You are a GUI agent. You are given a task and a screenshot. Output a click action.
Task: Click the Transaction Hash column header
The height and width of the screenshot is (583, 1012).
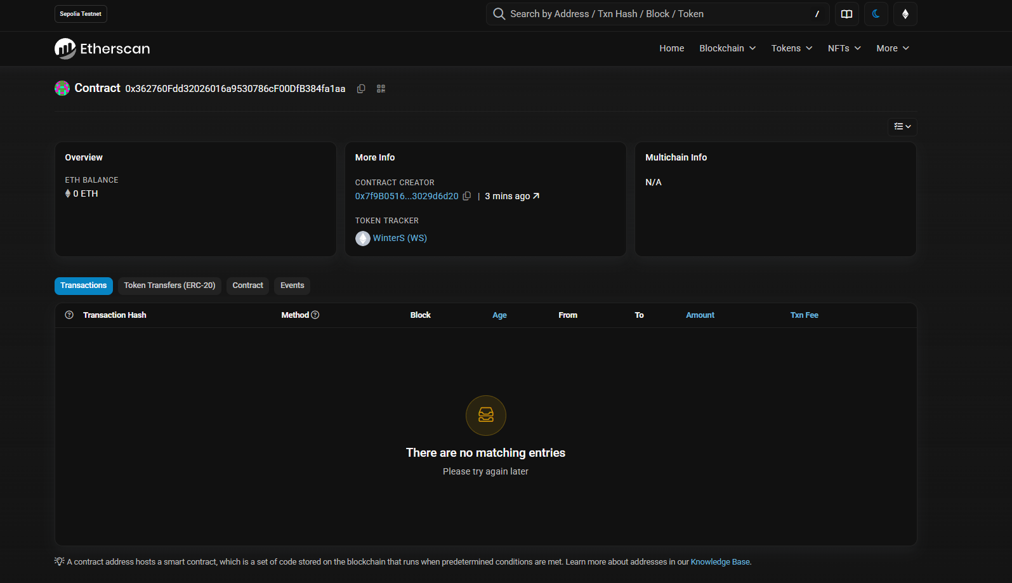[x=115, y=315]
